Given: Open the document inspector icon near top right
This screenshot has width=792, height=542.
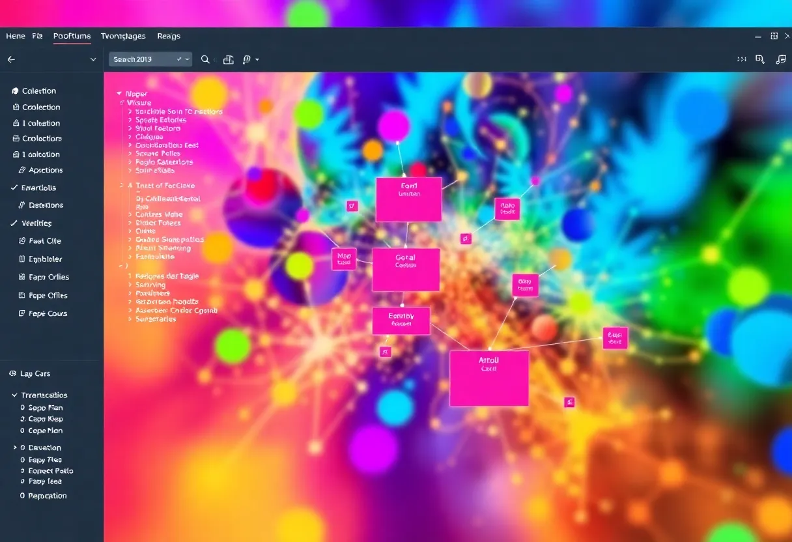Looking at the screenshot, I should click(759, 59).
